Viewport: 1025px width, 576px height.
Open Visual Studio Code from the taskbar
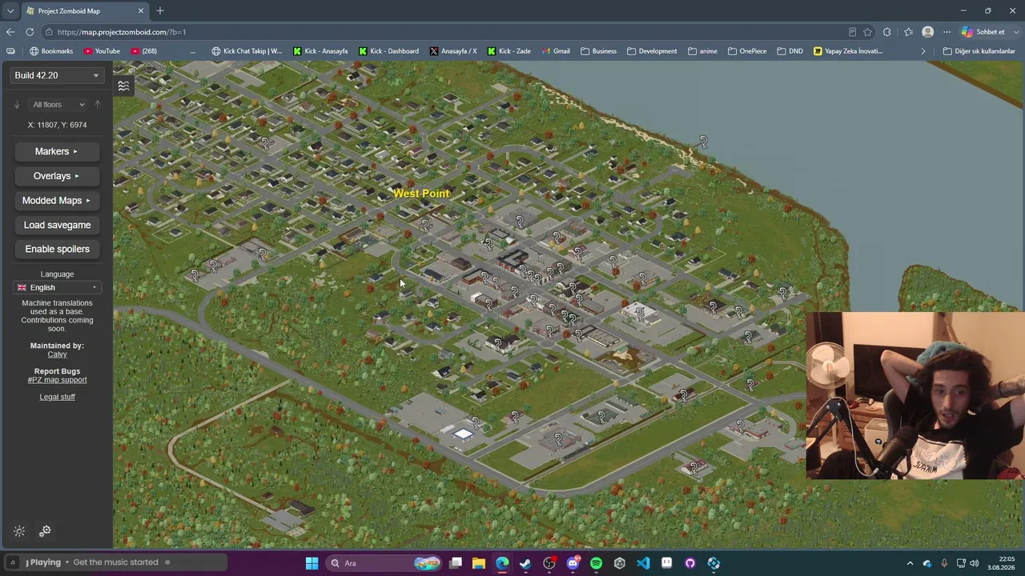[x=643, y=563]
